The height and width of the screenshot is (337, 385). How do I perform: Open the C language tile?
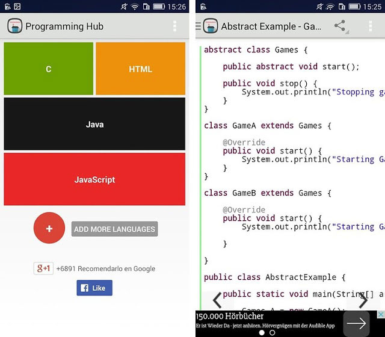pyautogui.click(x=48, y=69)
